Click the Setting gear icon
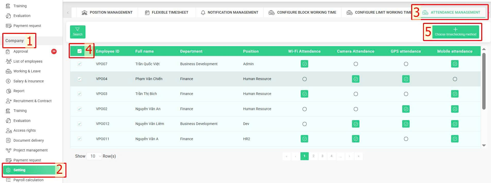The height and width of the screenshot is (183, 491). coord(8,170)
